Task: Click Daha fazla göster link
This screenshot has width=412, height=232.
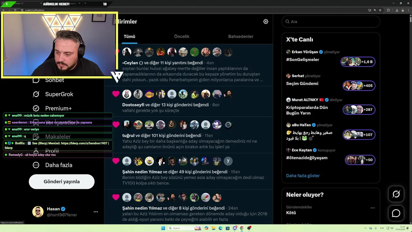Action: pyautogui.click(x=303, y=176)
